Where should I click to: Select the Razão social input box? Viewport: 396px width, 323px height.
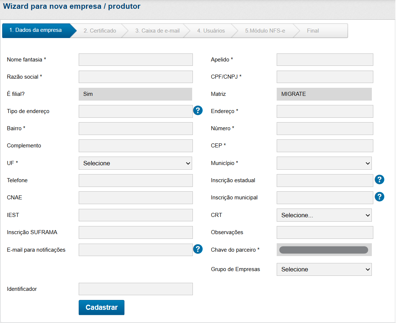[x=135, y=77]
